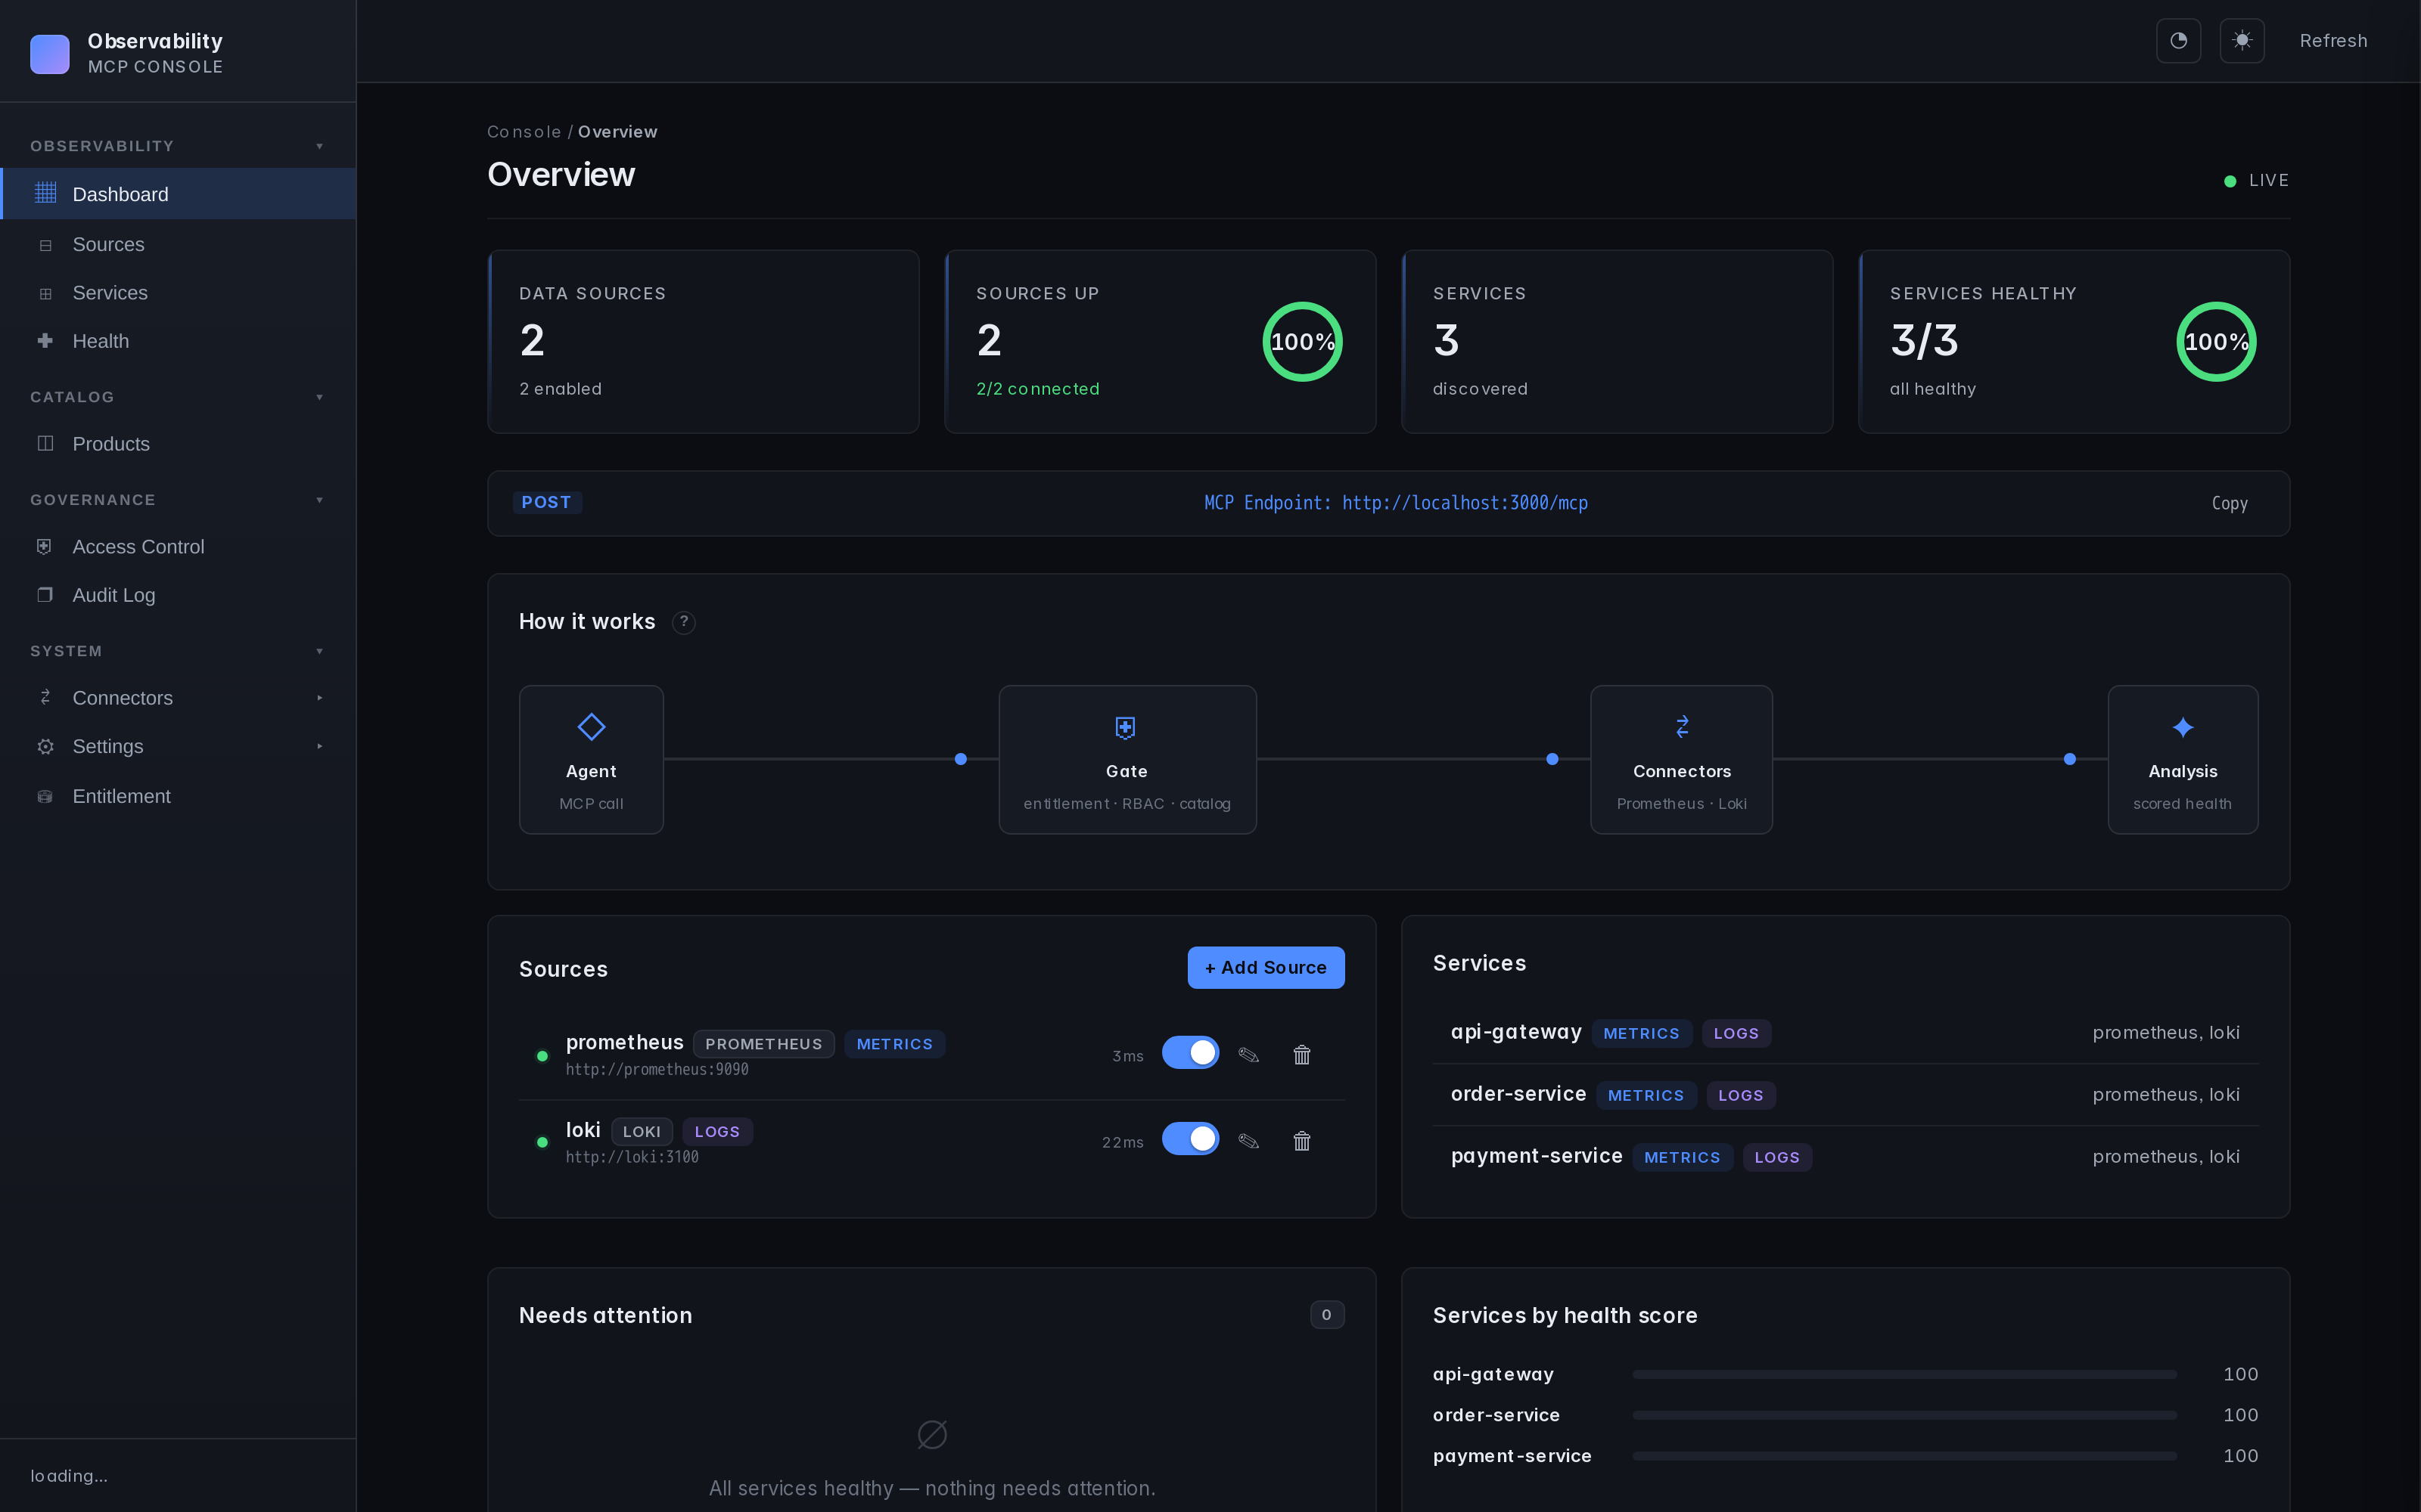This screenshot has width=2421, height=1512.
Task: Click the order-service METRICS tag
Action: coord(1646,1095)
